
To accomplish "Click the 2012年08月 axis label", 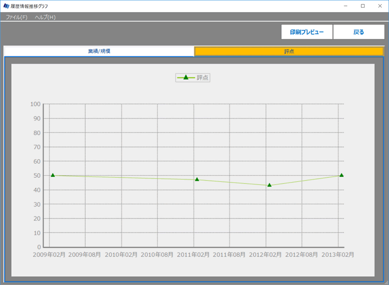I will pos(301,254).
